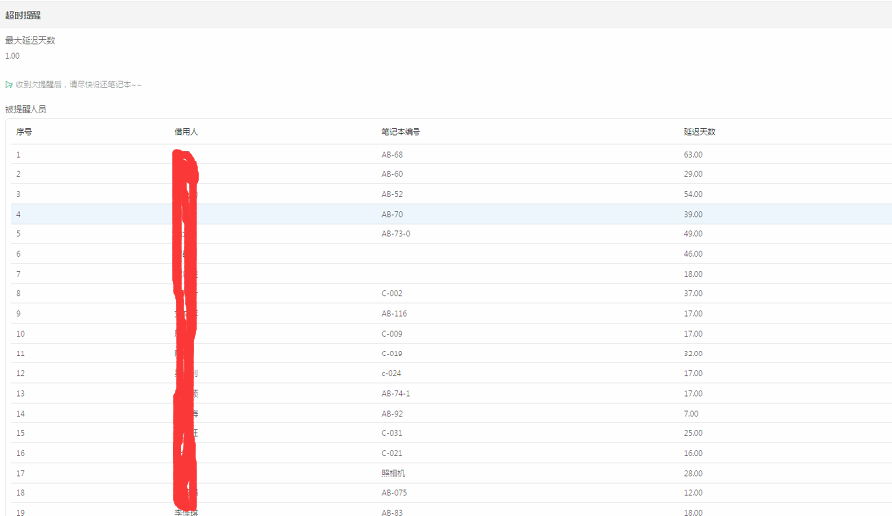Viewport: 892px width, 516px height.
Task: Click serial number 6 in the table
Action: [18, 254]
